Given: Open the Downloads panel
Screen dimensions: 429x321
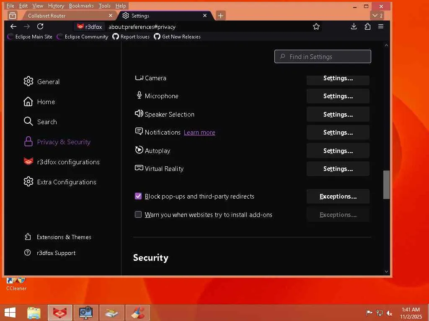Looking at the screenshot, I should pos(354,26).
